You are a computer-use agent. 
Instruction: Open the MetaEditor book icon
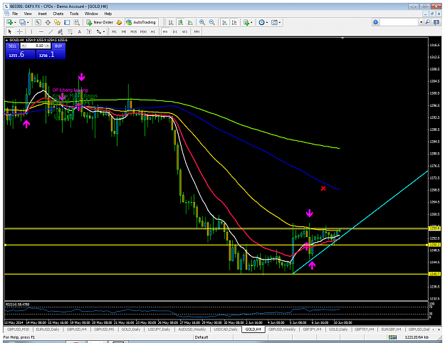(119, 22)
